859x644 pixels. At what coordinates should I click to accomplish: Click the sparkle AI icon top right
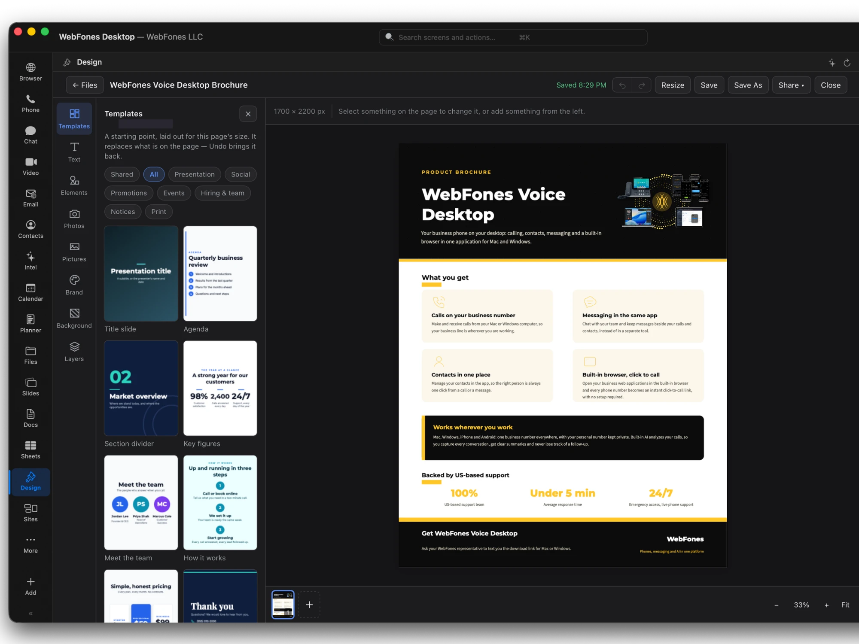832,63
